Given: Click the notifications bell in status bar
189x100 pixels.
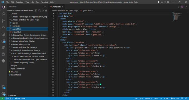Looking at the screenshot, I should click(x=186, y=99).
